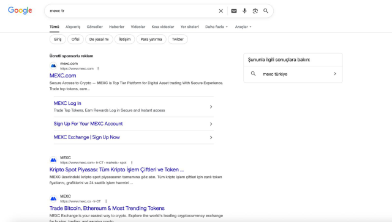392x222 pixels.
Task: Click the İletişim filter chip
Action: [x=124, y=39]
